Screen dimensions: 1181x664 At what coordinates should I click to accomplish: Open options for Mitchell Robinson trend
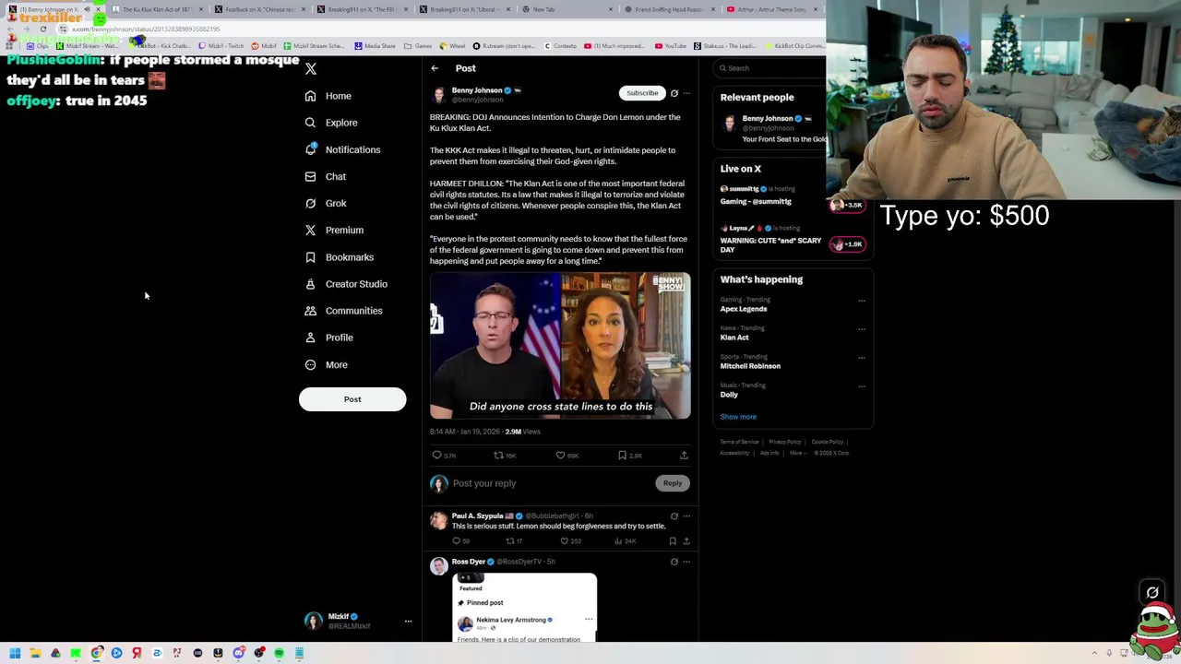pyautogui.click(x=862, y=358)
